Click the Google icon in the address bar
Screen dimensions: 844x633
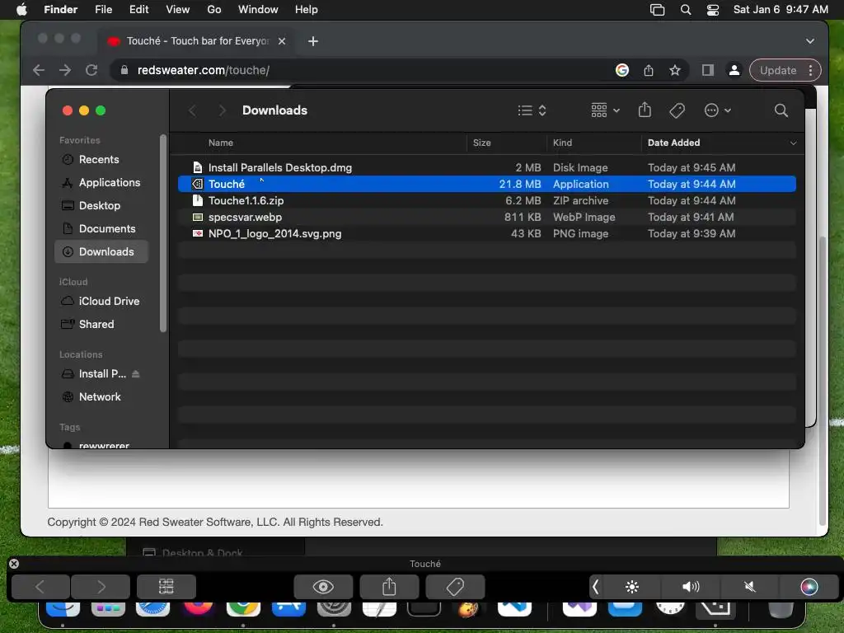(x=622, y=70)
